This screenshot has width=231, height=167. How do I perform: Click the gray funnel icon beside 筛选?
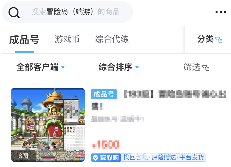[x=206, y=68]
